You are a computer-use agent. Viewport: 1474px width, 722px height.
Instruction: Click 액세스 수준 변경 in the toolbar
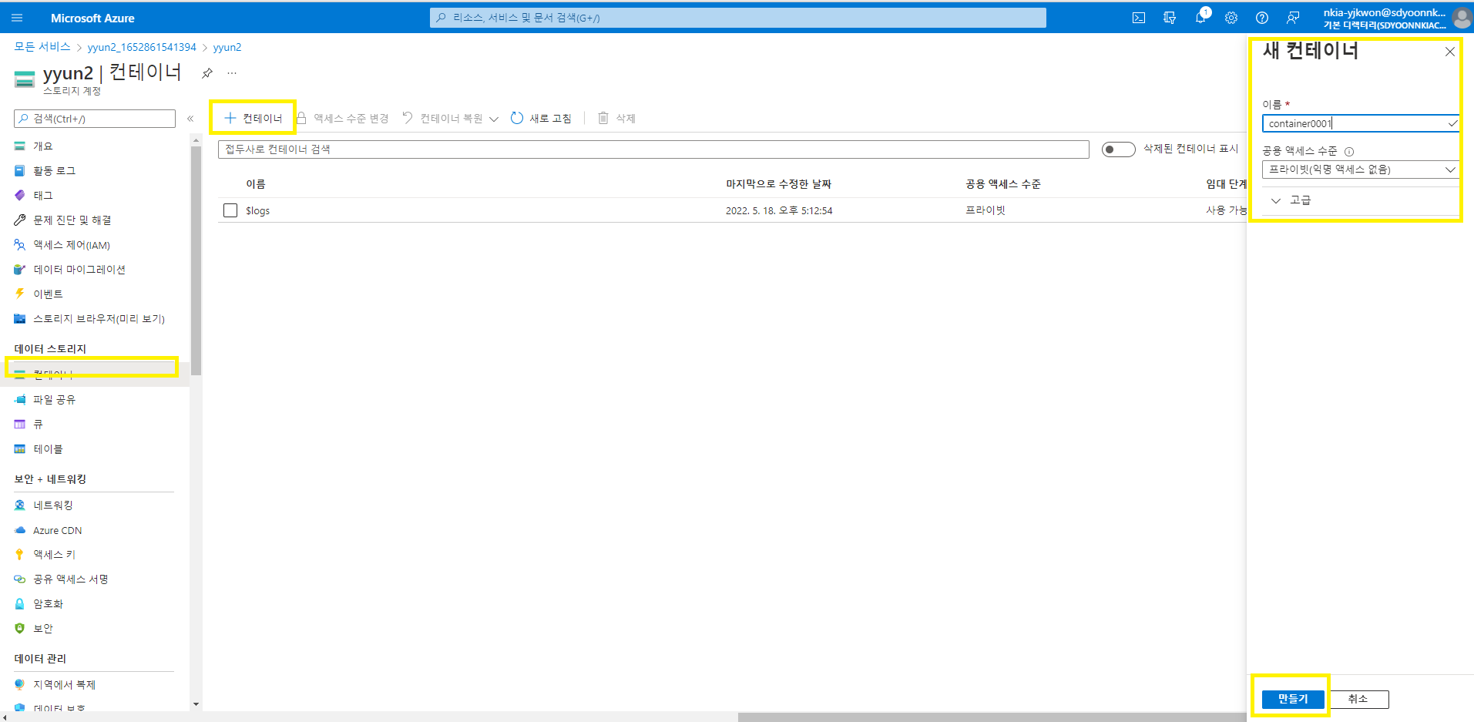point(343,118)
